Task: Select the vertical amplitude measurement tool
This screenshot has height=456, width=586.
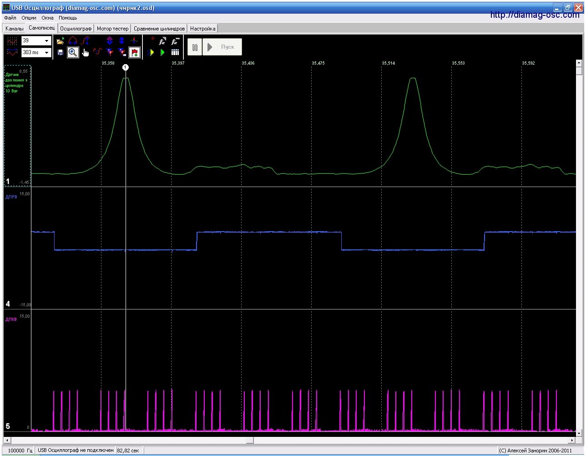Action: tap(85, 41)
